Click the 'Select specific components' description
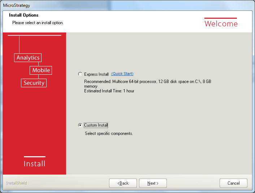Viewport: 255px width, 193px height. coord(109,133)
